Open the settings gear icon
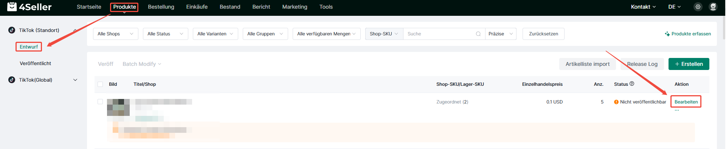This screenshot has width=726, height=149. pos(698,7)
